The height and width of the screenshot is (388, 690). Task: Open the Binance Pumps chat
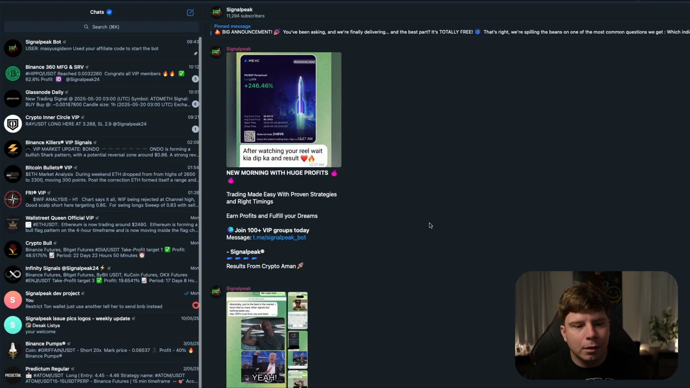101,350
